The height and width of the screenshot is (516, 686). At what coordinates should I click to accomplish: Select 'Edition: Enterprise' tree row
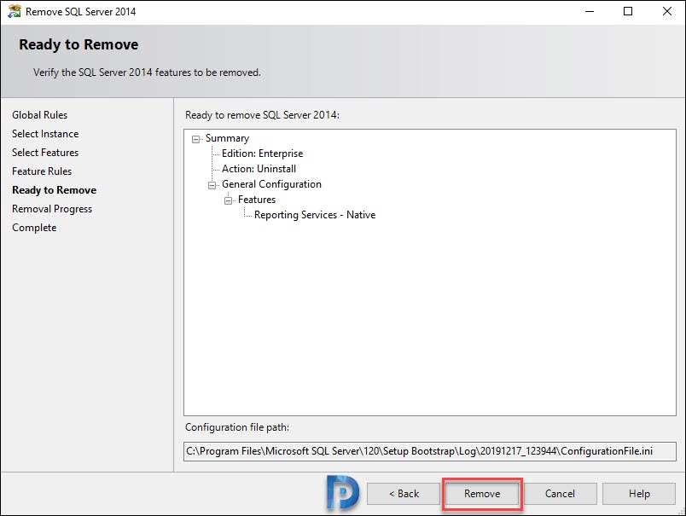tap(262, 154)
